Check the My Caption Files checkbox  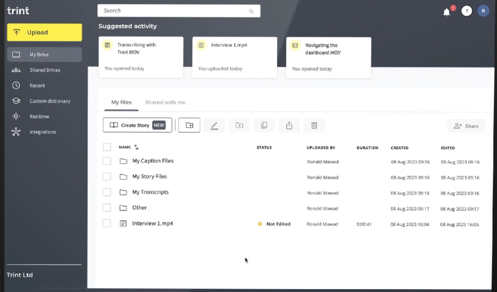coord(107,161)
